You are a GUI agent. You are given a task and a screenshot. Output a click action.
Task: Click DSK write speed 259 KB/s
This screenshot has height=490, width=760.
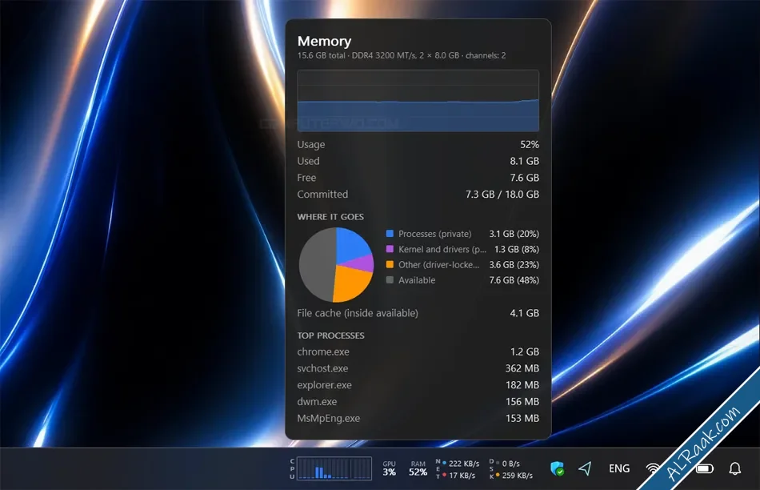coord(517,476)
